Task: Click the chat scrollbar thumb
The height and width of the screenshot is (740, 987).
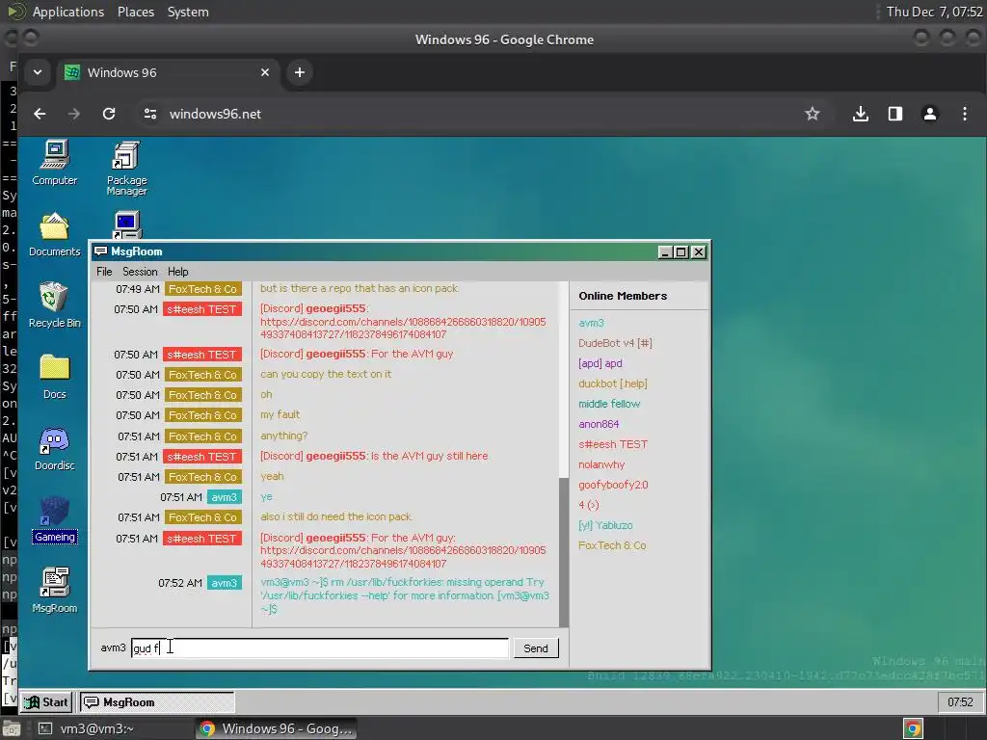Action: point(563,552)
